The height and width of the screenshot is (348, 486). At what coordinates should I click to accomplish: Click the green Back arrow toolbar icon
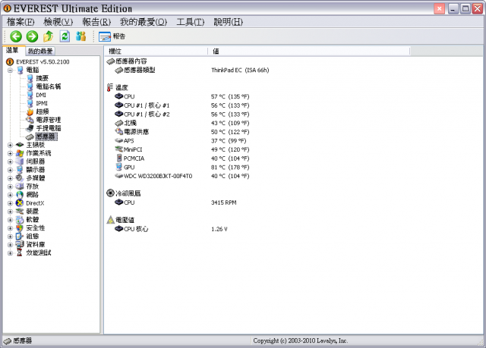pyautogui.click(x=16, y=36)
